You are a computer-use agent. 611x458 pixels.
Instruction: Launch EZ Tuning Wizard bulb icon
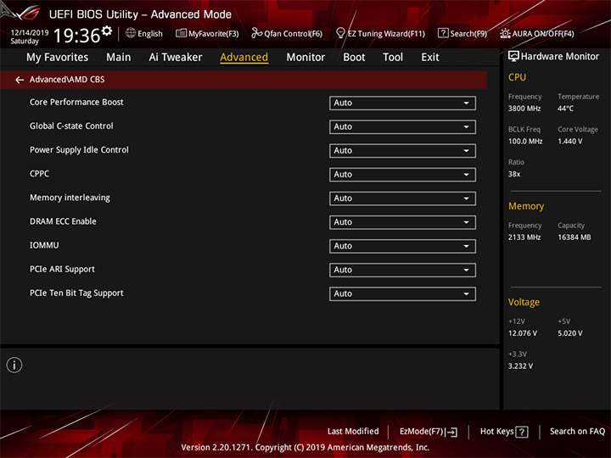tap(340, 33)
